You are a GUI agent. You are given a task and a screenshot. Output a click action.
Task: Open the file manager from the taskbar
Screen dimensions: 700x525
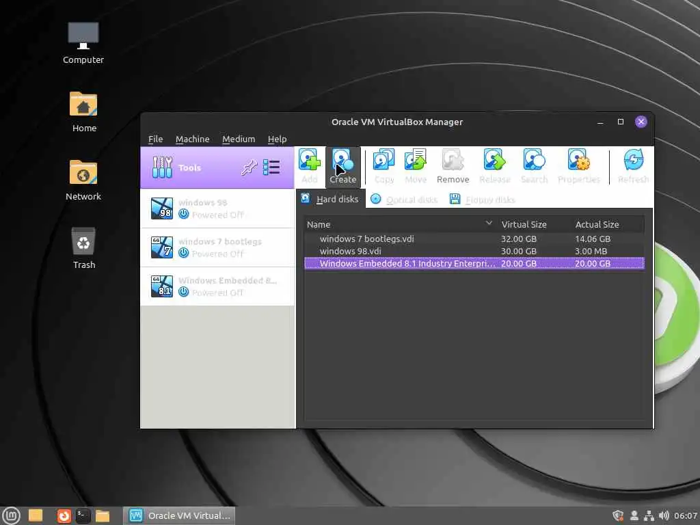coord(103,515)
